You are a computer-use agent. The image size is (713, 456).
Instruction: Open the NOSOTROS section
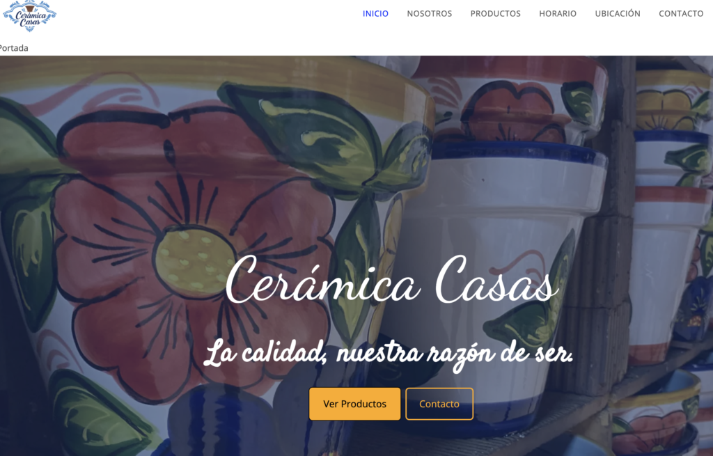click(x=429, y=14)
